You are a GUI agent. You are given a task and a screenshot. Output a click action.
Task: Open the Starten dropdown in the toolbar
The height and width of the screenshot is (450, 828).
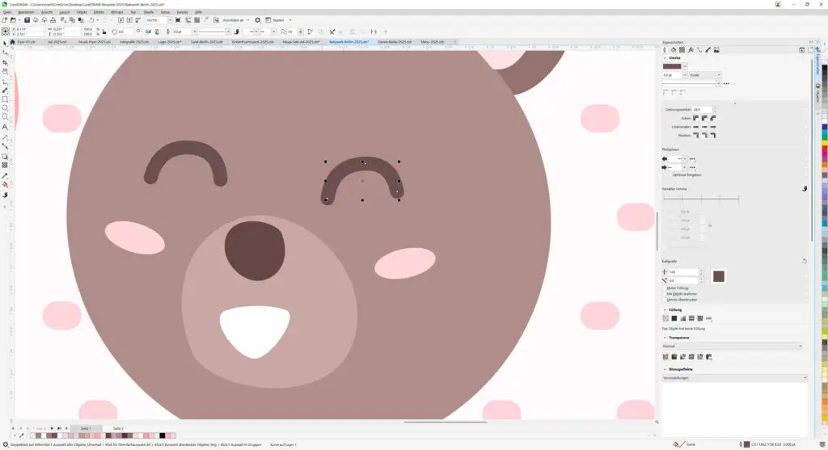[x=290, y=20]
